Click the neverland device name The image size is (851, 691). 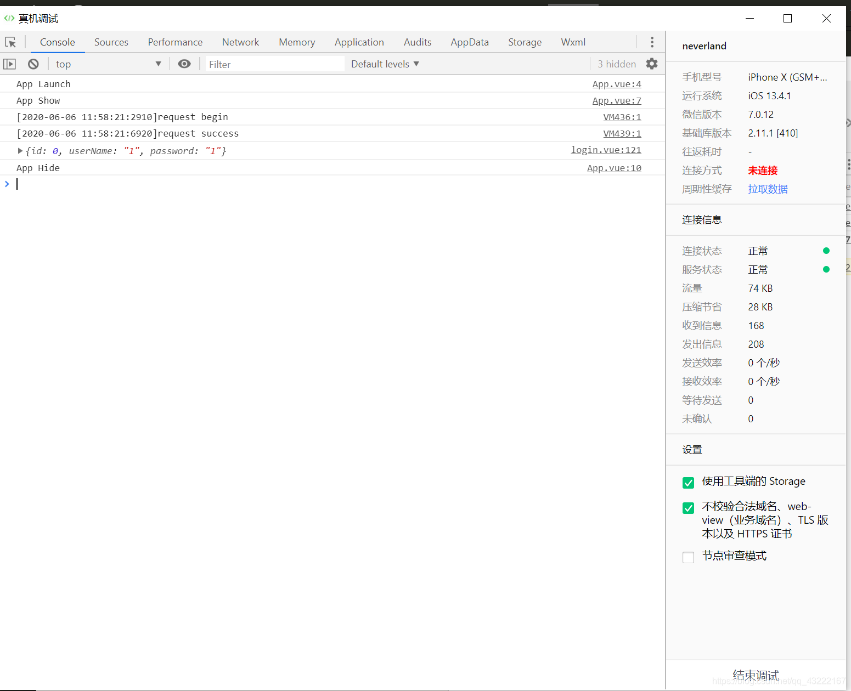click(704, 46)
